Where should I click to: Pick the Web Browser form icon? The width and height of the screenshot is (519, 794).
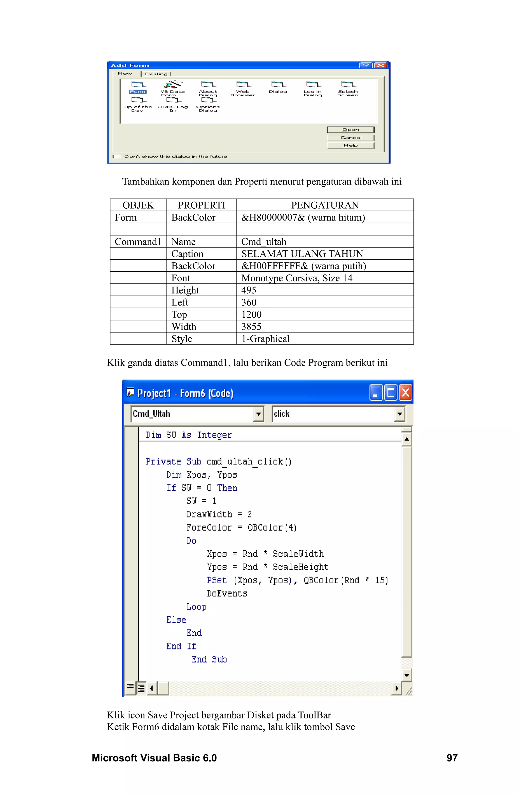(243, 85)
